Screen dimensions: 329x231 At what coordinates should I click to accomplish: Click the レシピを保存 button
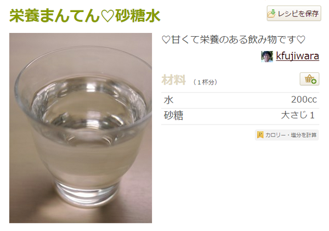tap(294, 13)
